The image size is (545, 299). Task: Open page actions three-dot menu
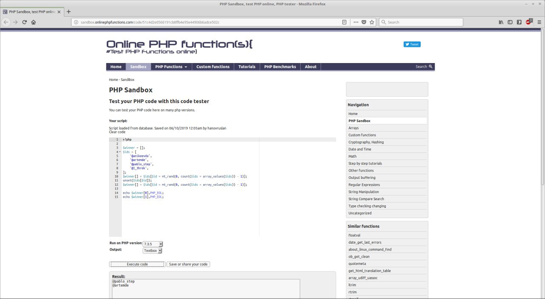[356, 22]
